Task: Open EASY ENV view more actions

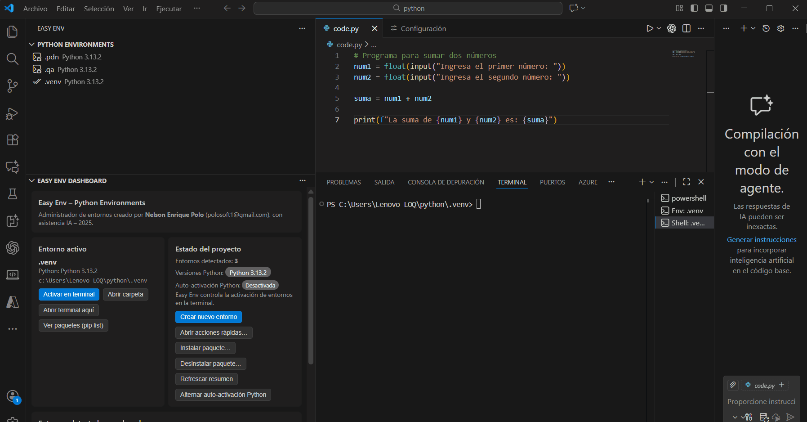Action: point(302,28)
